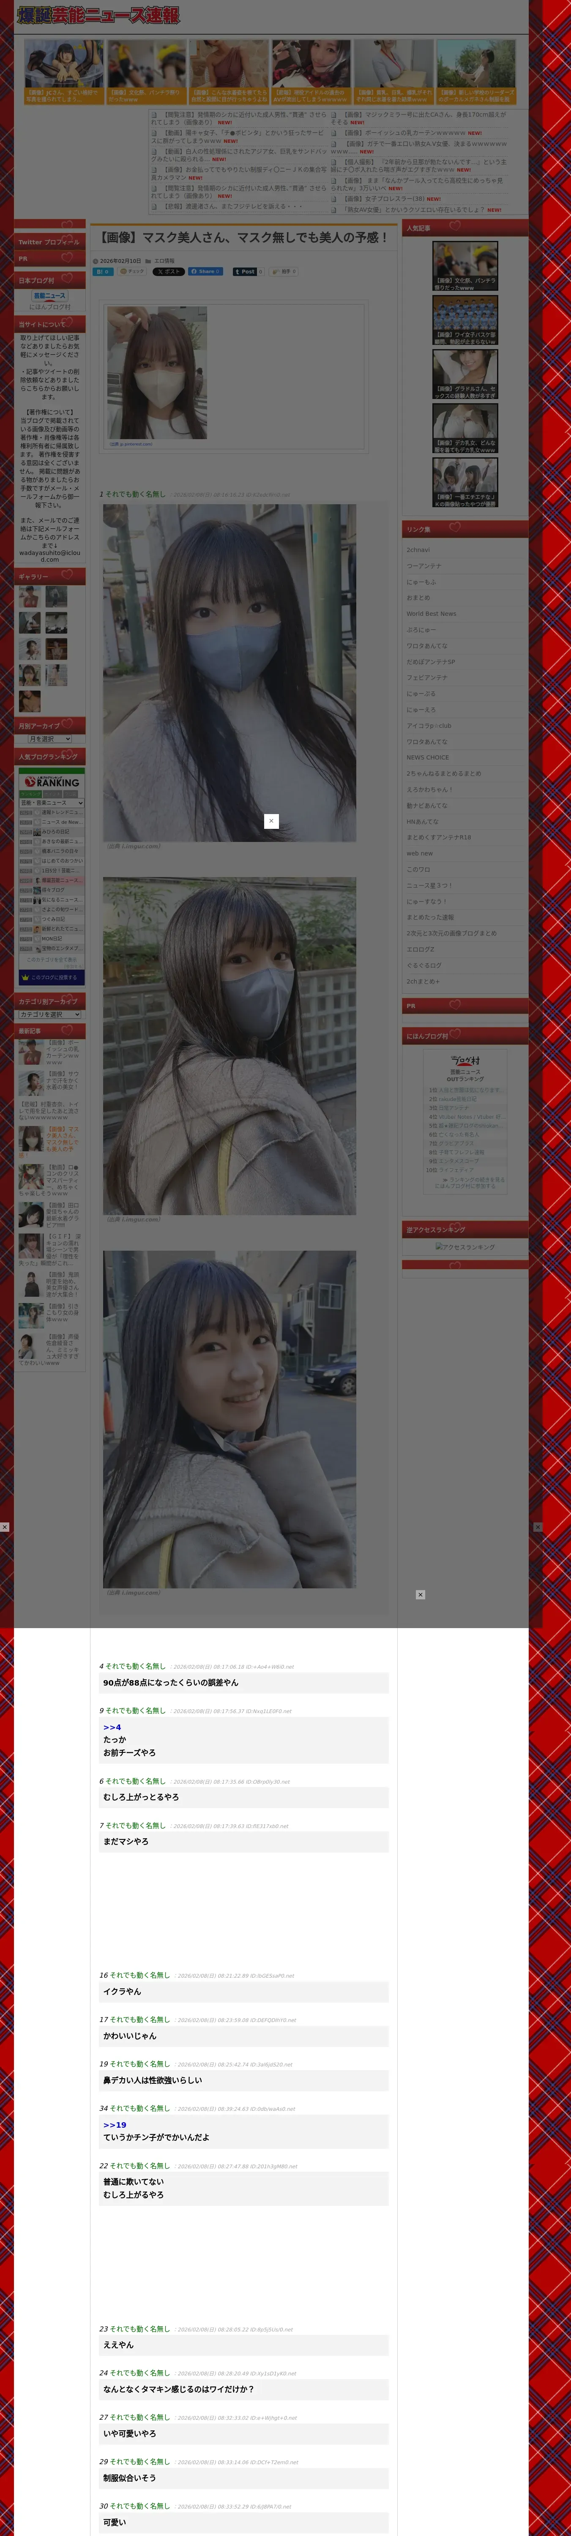This screenshot has width=571, height=2536.
Task: Dismiss the left edge floating ad
Action: pyautogui.click(x=5, y=1527)
